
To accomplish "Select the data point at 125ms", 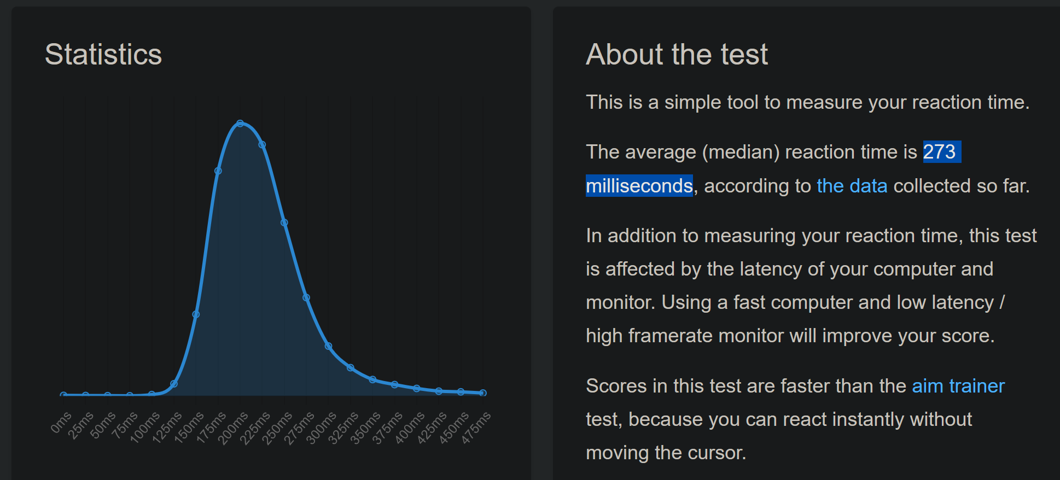I will point(174,384).
